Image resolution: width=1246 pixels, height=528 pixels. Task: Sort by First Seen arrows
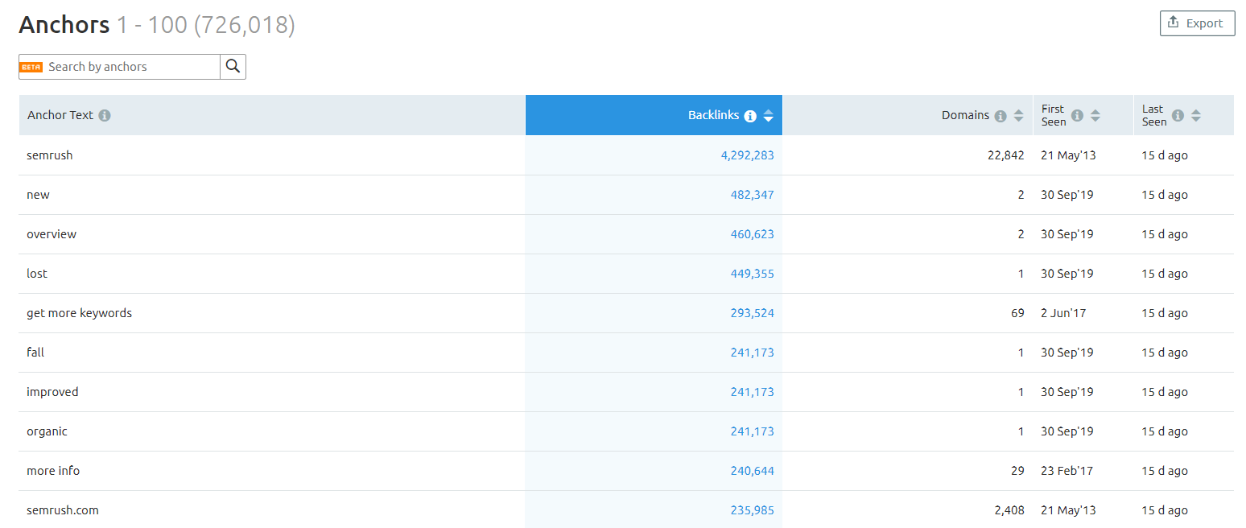(x=1095, y=115)
